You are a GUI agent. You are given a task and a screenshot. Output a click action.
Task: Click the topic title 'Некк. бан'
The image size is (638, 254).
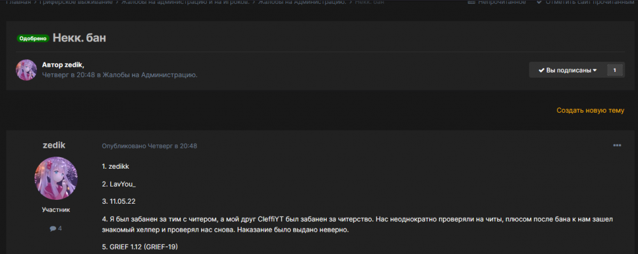pos(79,38)
